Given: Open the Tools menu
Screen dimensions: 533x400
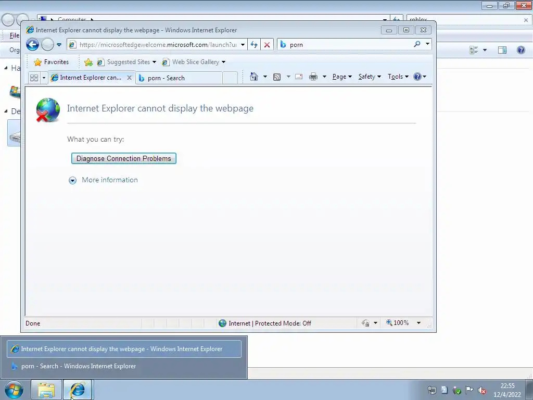Looking at the screenshot, I should coord(398,77).
